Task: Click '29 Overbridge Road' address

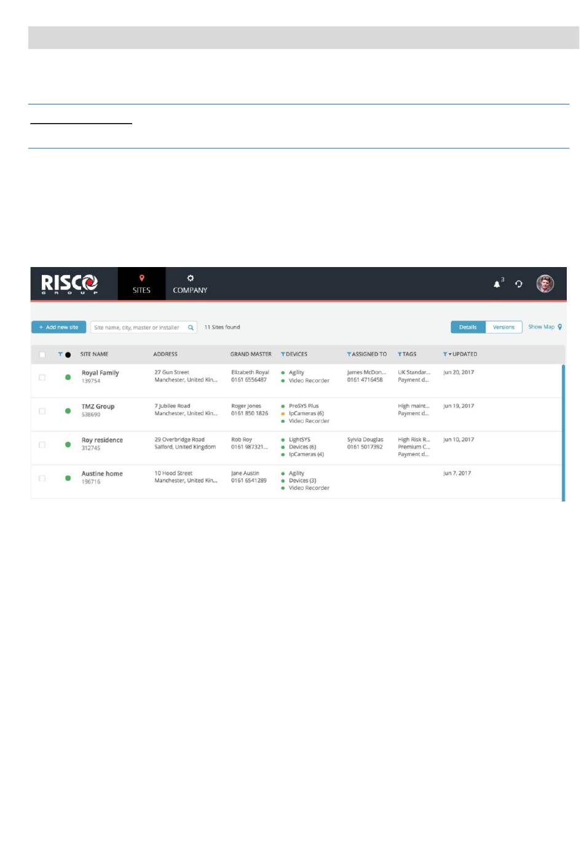Action: coord(180,439)
